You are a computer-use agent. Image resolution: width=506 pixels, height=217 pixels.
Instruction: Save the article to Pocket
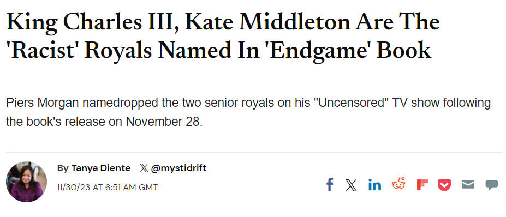(444, 185)
